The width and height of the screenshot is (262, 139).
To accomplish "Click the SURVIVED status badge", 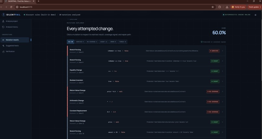I will coord(214,51).
